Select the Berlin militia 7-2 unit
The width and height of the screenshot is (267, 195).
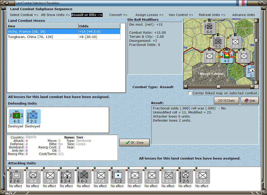tap(135, 176)
